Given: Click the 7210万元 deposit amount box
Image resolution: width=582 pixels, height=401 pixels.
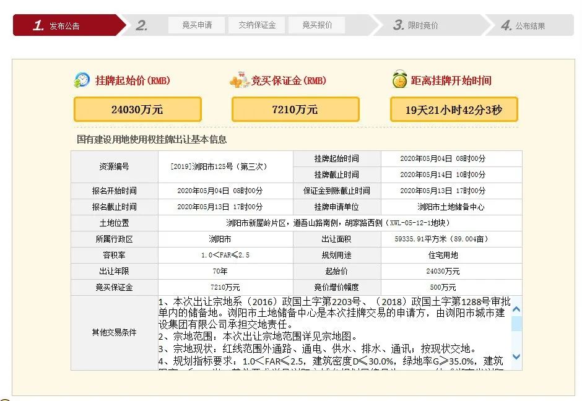Looking at the screenshot, I should point(295,110).
